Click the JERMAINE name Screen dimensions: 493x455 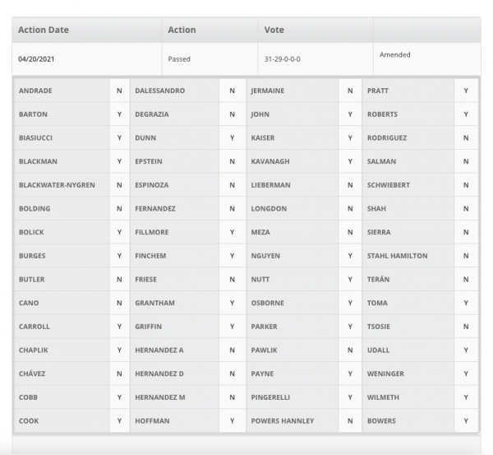pos(268,91)
